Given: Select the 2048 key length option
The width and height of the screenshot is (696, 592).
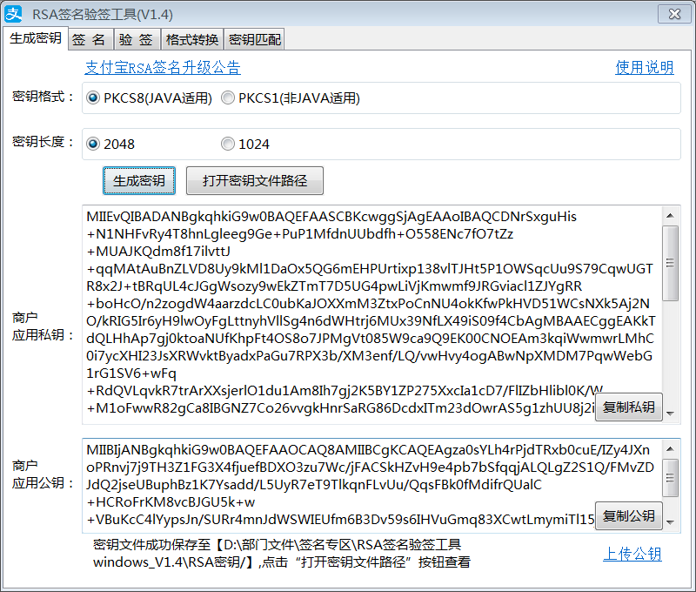Looking at the screenshot, I should 93,144.
